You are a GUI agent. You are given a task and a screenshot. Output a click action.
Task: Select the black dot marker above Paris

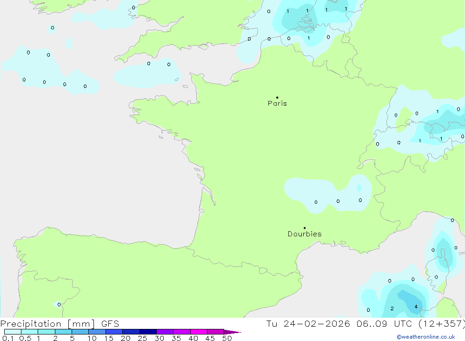pyautogui.click(x=277, y=97)
